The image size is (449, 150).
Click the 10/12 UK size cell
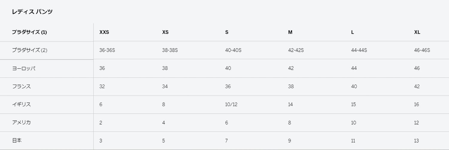[x=231, y=105]
